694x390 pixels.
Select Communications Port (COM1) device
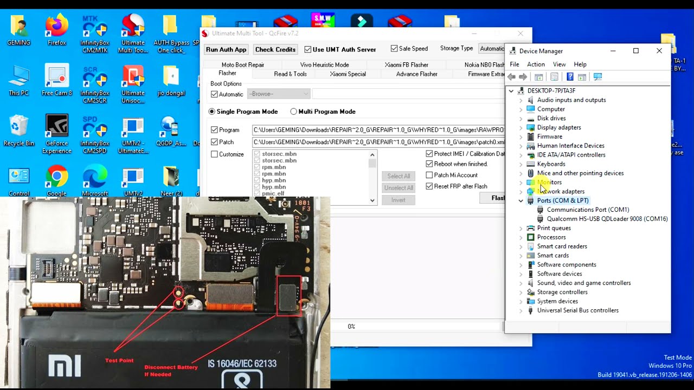(x=588, y=210)
